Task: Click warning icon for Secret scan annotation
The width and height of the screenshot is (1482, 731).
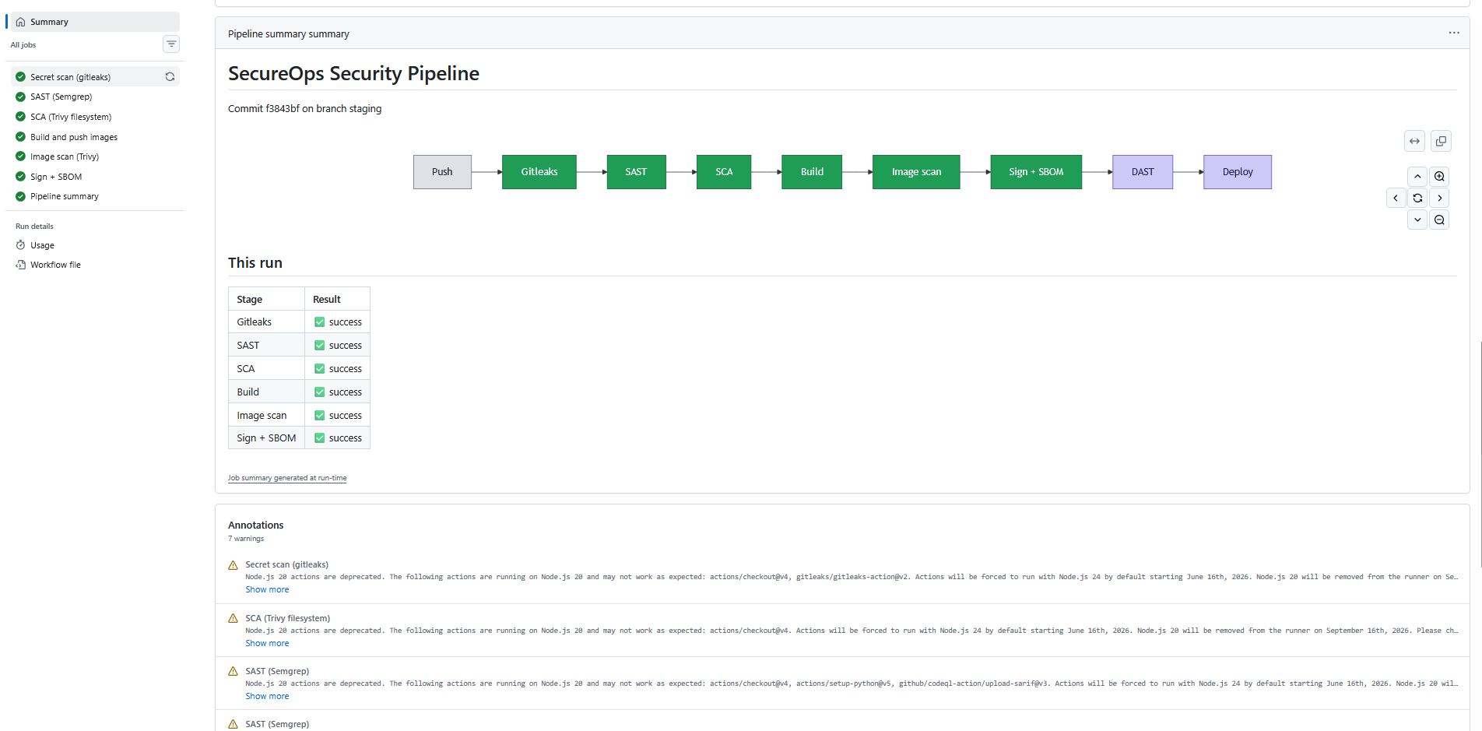Action: pos(233,565)
